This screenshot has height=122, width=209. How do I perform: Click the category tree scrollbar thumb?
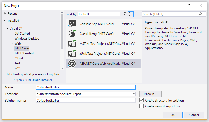62,32
